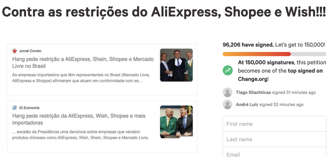Open the iG Economia article thumbnail
332x157 pixels.
tap(176, 122)
